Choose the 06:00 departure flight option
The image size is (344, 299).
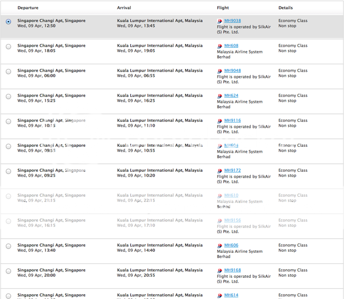pos(8,72)
